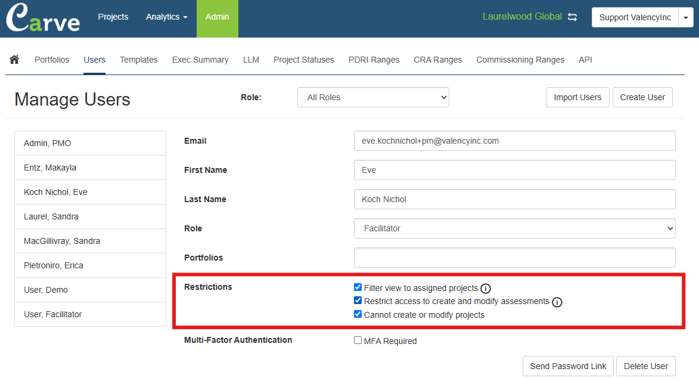Viewport: 699px width, 381px height.
Task: Toggle Restrict access to create and modify assessments
Action: tap(358, 301)
